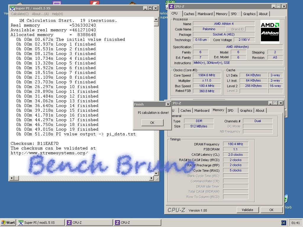Switch to second CPU-Z taskbar button
This screenshot has width=303, height=227.
coord(137,223)
